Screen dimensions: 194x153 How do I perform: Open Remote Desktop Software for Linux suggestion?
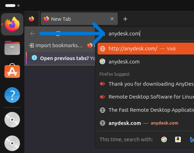[x=146, y=97]
